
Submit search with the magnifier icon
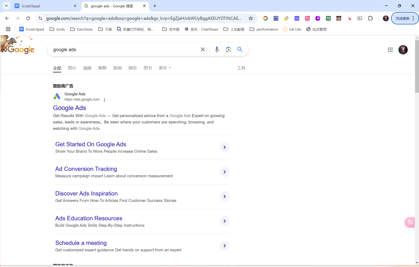click(240, 49)
